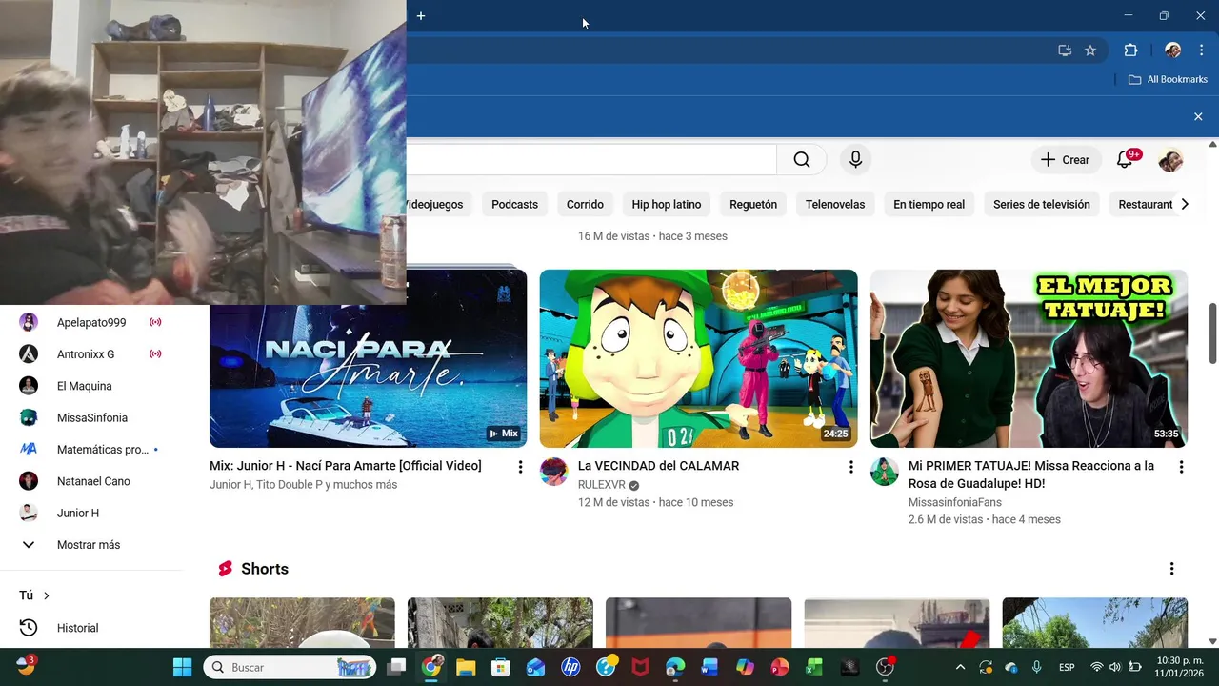1219x686 pixels.
Task: Open Task View in the taskbar
Action: click(x=397, y=667)
